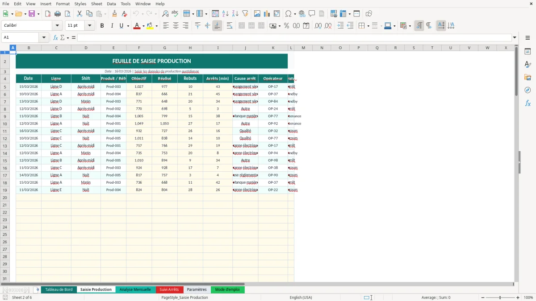Click the Format as Percent icon
Screen dimensions: 536x301
286,26
